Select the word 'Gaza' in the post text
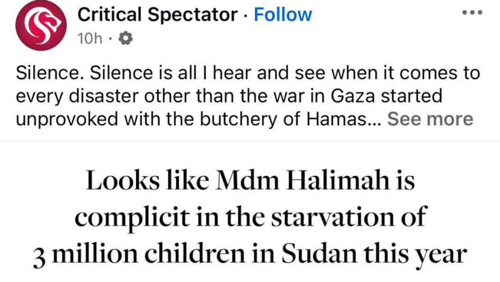500x282 pixels. point(353,96)
